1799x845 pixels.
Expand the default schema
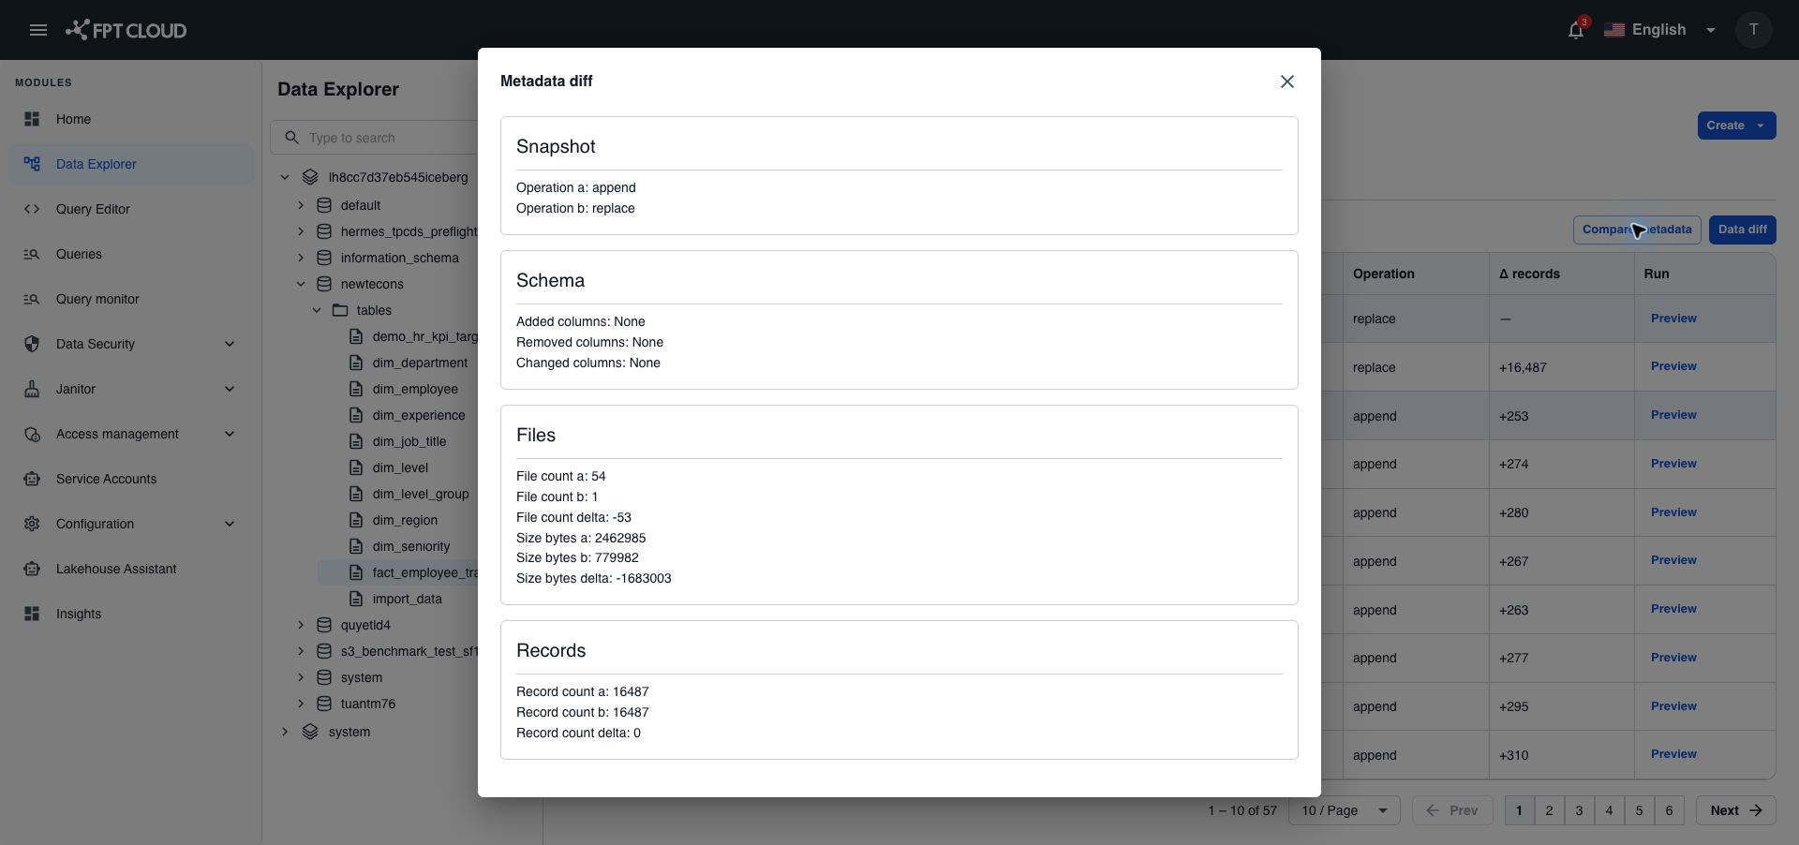pos(301,205)
